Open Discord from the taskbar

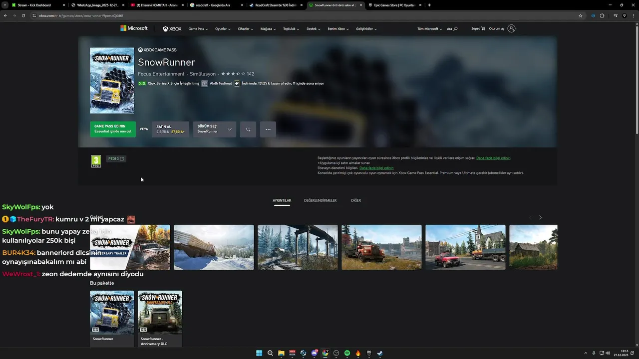point(314,353)
